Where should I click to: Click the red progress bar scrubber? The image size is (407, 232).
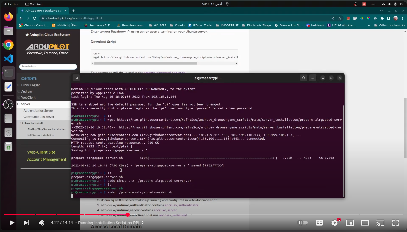(128, 214)
